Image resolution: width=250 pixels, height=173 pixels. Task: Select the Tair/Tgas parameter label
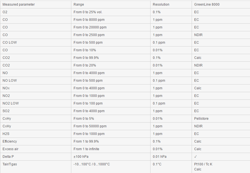(10, 164)
